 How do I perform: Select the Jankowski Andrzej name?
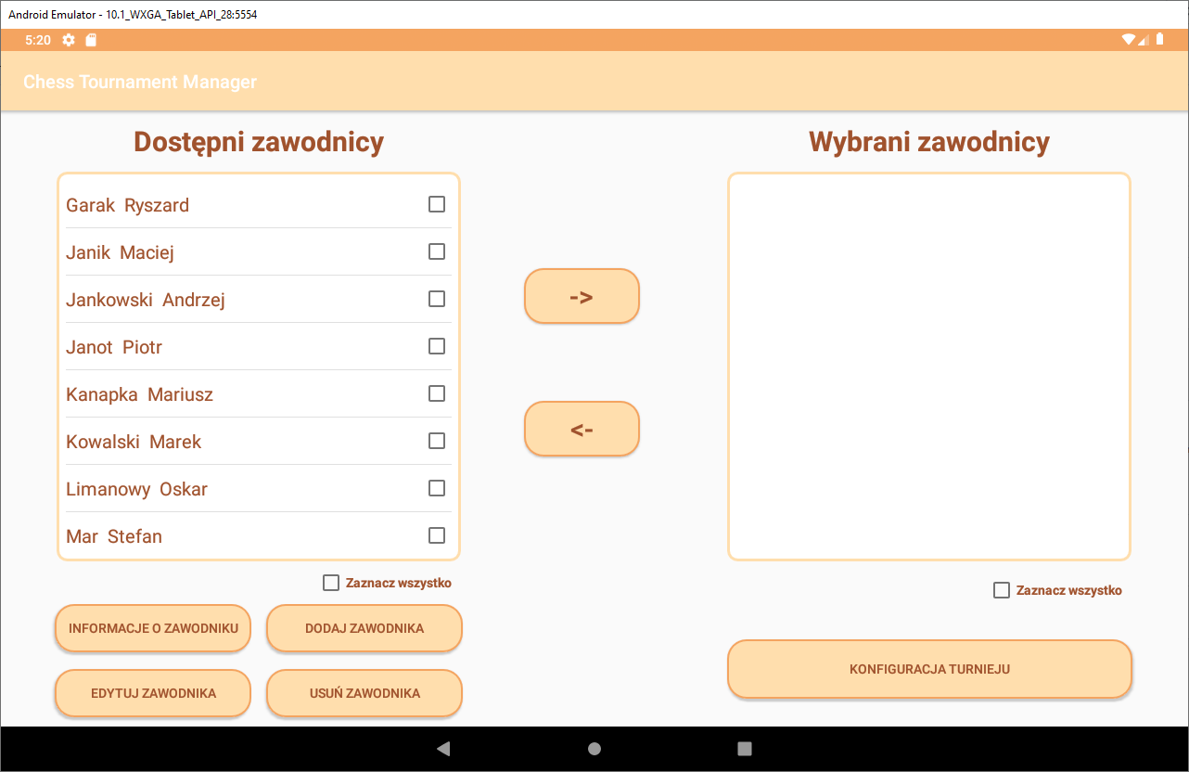(146, 300)
